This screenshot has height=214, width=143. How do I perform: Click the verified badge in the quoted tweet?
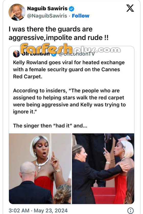tap(54, 55)
